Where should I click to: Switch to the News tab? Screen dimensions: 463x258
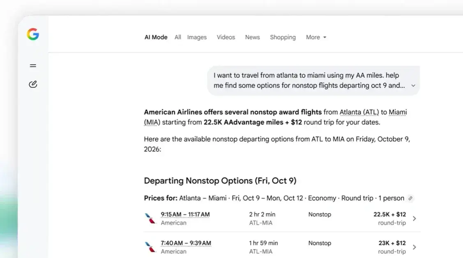coord(253,37)
